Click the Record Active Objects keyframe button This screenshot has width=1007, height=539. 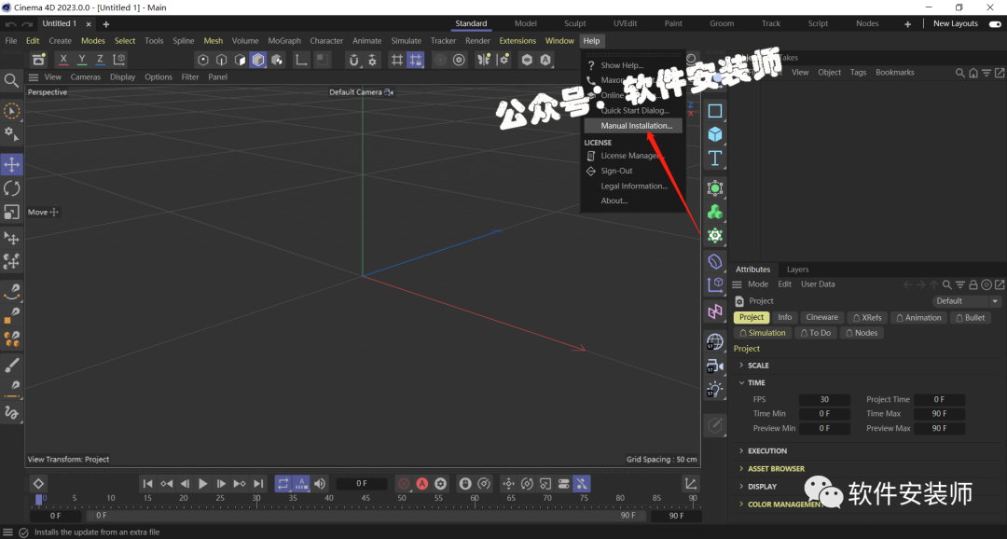click(404, 484)
